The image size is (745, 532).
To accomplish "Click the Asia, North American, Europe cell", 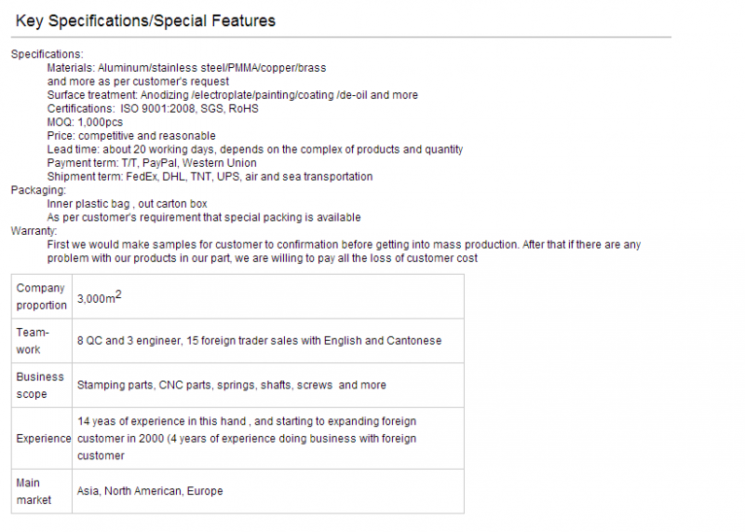I will 268,491.
